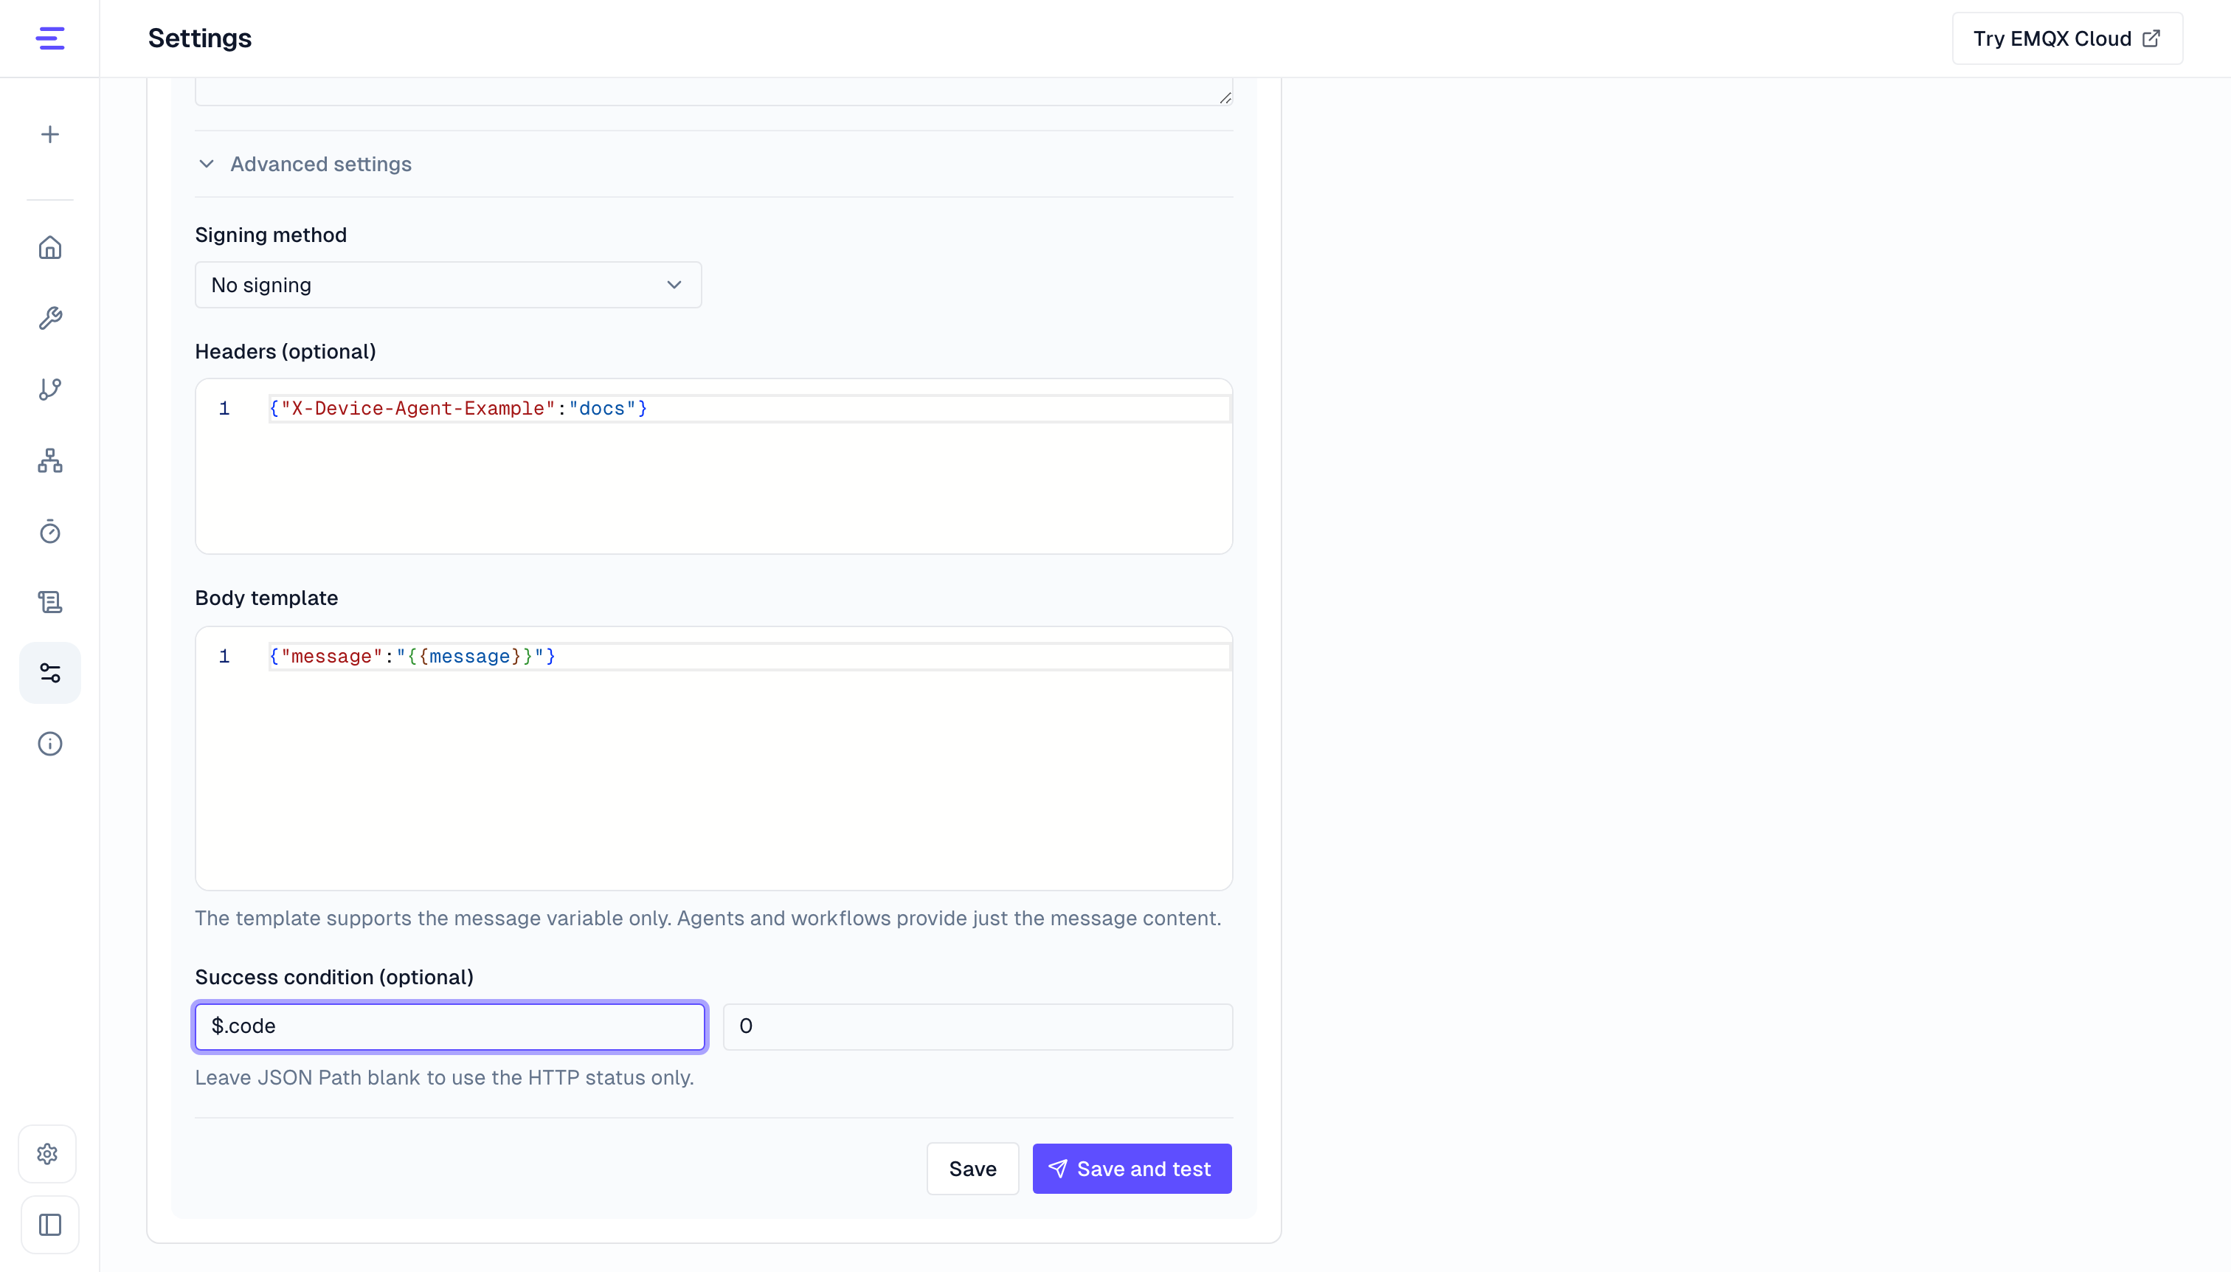
Task: Click the Settings page title
Action: tap(199, 38)
